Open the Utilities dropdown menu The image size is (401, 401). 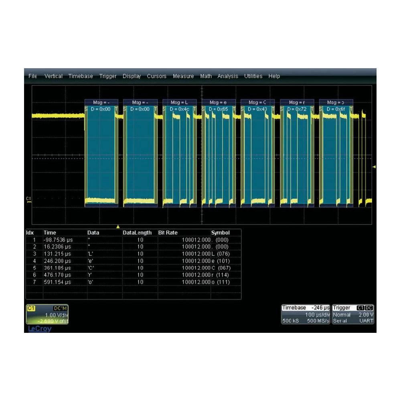(x=253, y=76)
